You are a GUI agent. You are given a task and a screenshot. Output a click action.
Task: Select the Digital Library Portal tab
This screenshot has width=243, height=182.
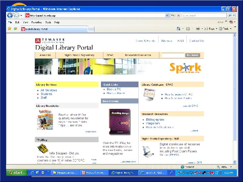54,29
